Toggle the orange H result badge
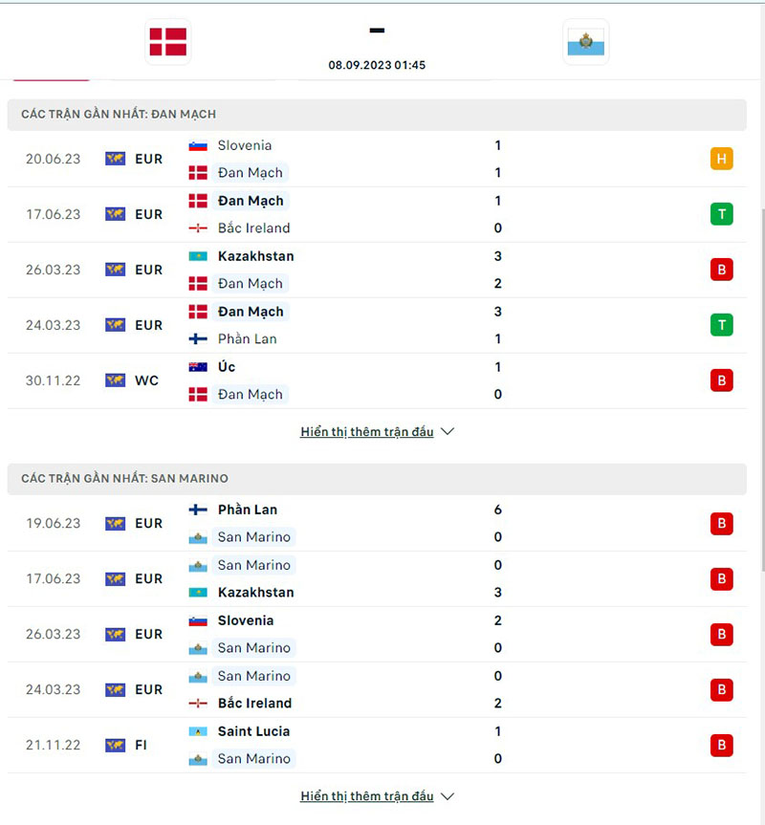This screenshot has height=825, width=765. pyautogui.click(x=722, y=159)
